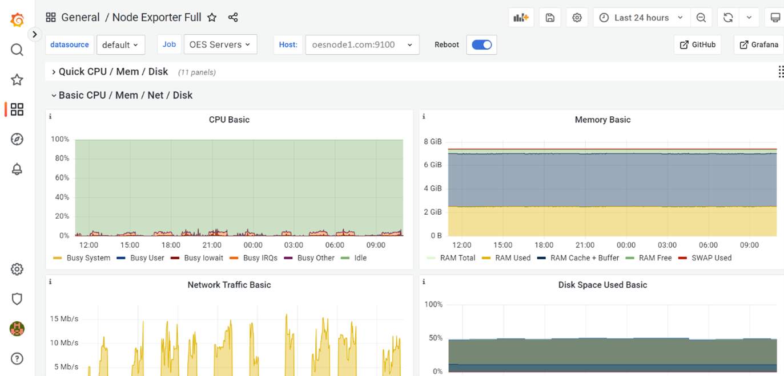
Task: Toggle SWAP Used series in Memory legend
Action: tap(711, 258)
